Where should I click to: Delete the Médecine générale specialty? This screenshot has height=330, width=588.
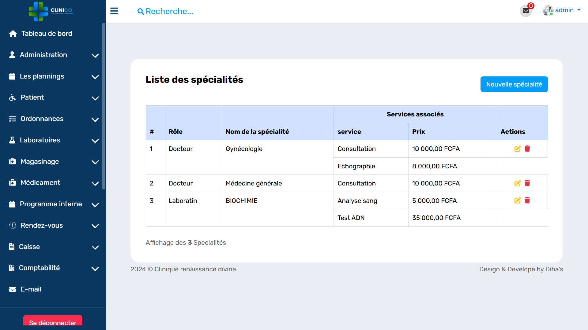click(527, 183)
